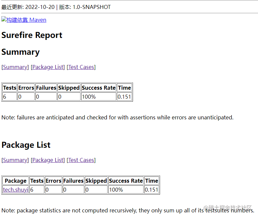The image size is (258, 217).
Task: Click the Surefire Report heading
Action: pos(32,35)
